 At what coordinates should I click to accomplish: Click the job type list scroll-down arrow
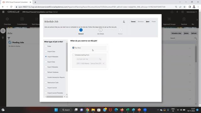tap(67, 94)
